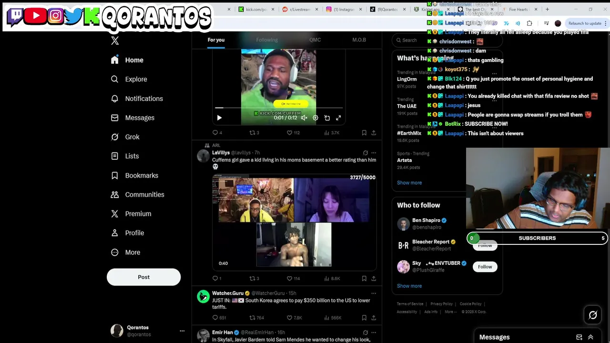
Task: Open the LaVillys video collage thumbnail
Action: click(294, 222)
